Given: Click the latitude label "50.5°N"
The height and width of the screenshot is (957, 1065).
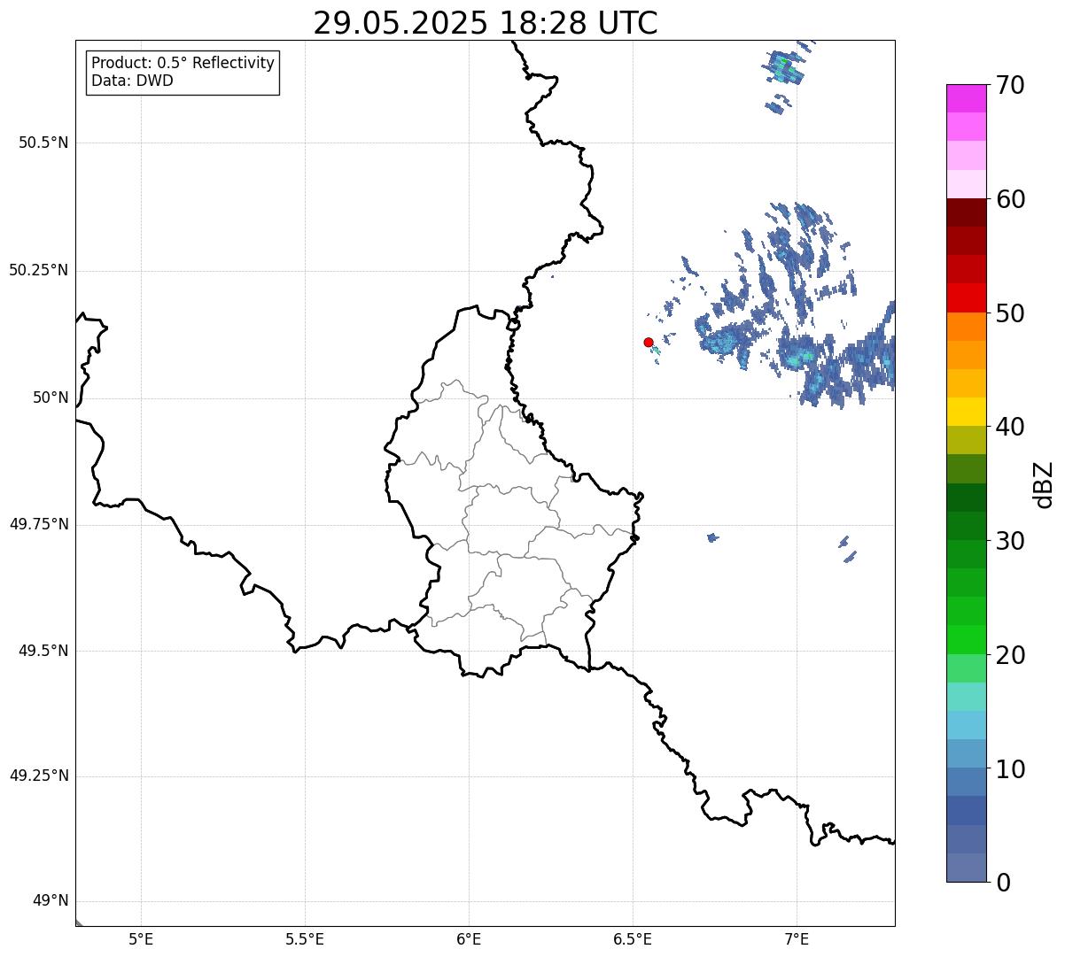Looking at the screenshot, I should tap(43, 143).
